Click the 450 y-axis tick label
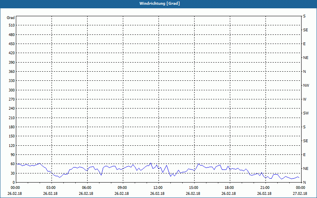Screen dimensions: 317x198 [x=12, y=44]
